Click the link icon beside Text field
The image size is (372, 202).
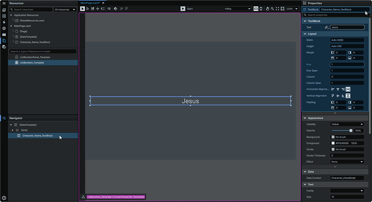pyautogui.click(x=327, y=28)
